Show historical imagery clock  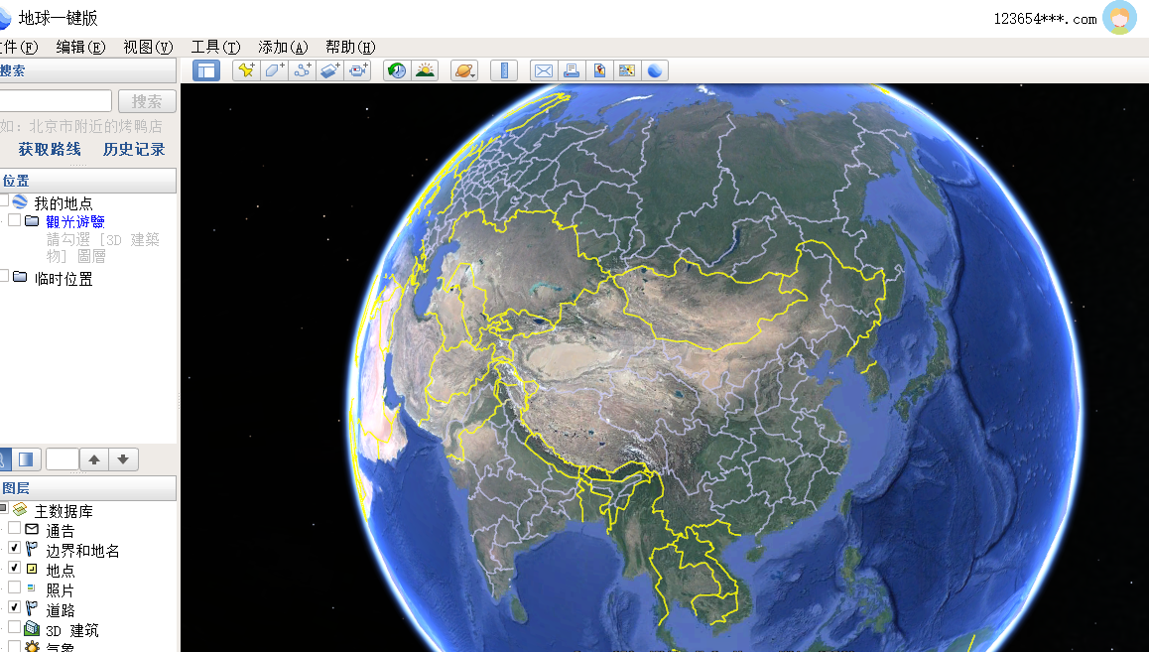coord(397,70)
